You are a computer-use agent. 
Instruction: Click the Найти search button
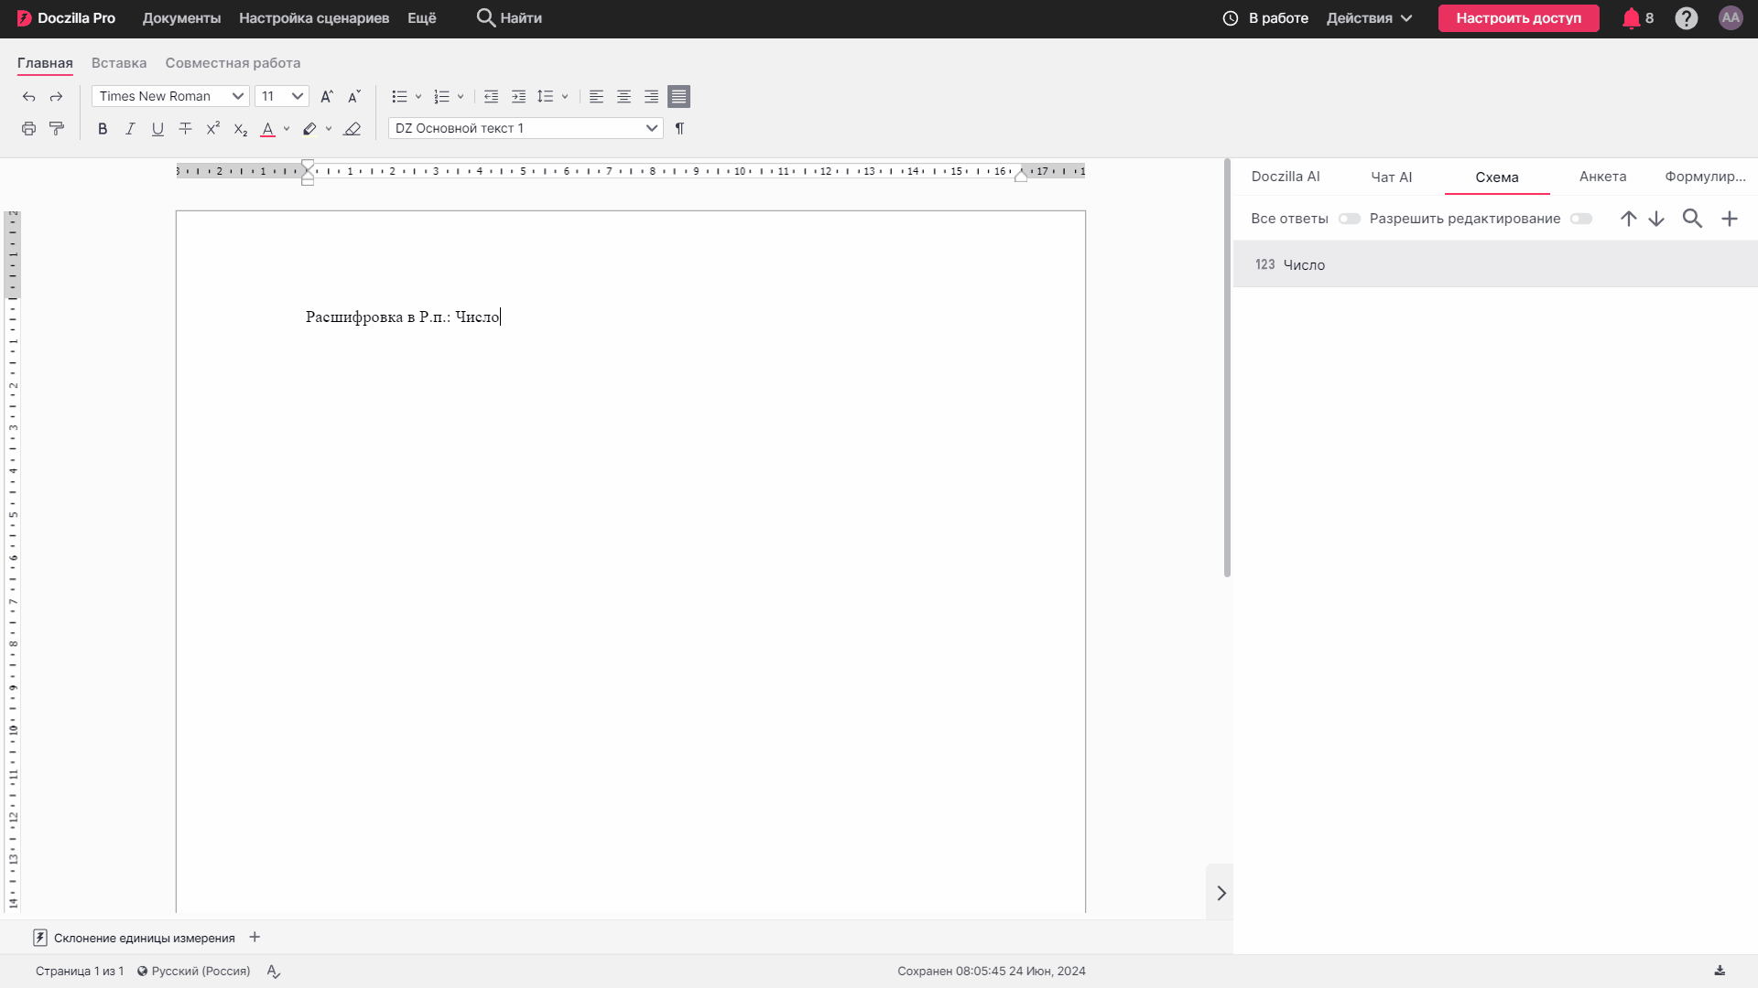[509, 18]
